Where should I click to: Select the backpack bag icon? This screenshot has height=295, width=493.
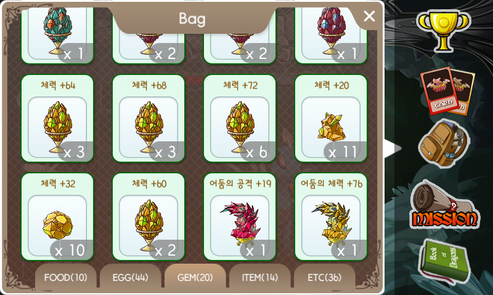tap(444, 143)
